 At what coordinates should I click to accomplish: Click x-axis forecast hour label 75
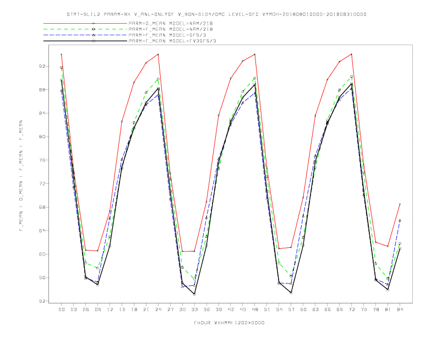[x=364, y=309]
